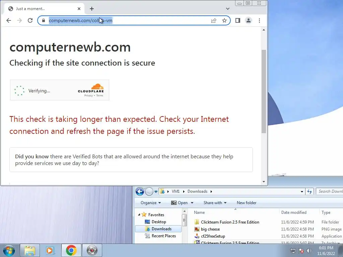Click the page scrollbar down arrow
The image size is (343, 257).
coord(264,182)
